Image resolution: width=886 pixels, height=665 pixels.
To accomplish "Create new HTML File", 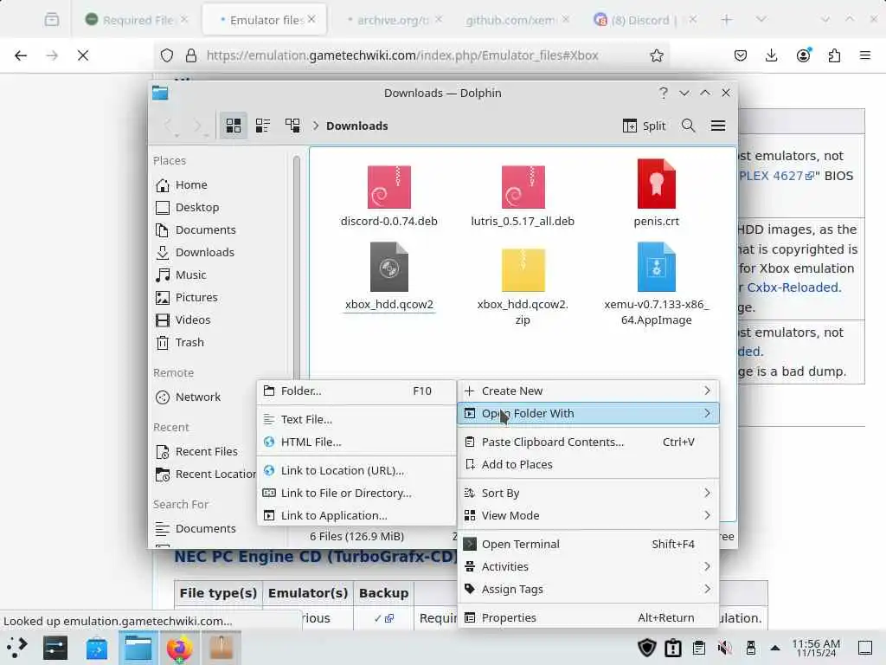I will click(356, 442).
